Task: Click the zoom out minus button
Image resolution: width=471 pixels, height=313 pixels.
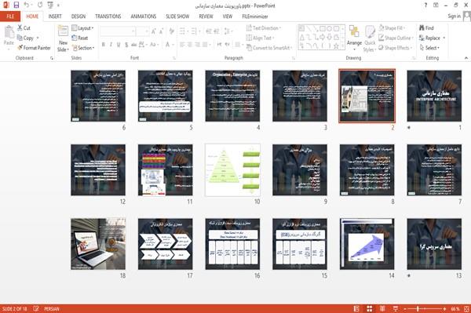Action: tap(405, 308)
